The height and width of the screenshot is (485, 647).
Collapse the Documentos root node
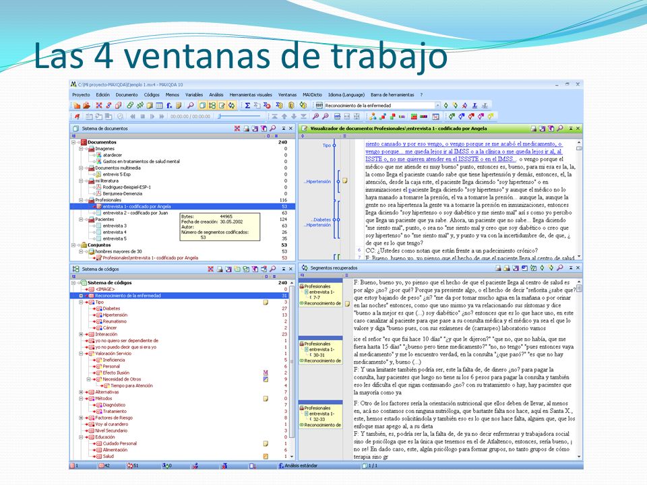73,142
